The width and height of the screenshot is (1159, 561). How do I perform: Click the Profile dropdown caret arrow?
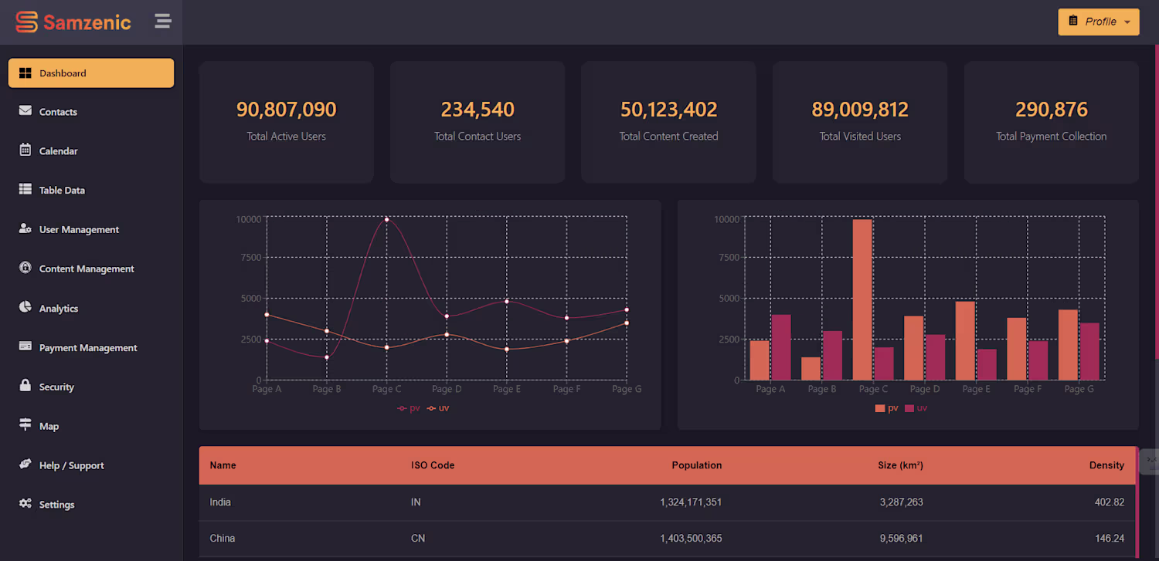click(x=1127, y=22)
